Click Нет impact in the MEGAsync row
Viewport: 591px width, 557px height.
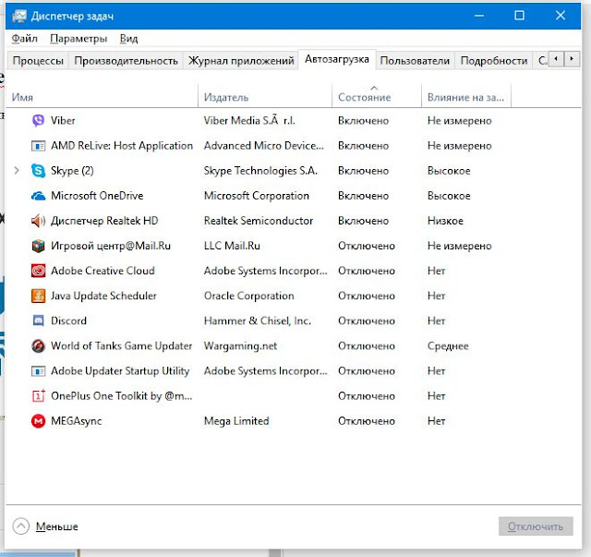pyautogui.click(x=437, y=421)
